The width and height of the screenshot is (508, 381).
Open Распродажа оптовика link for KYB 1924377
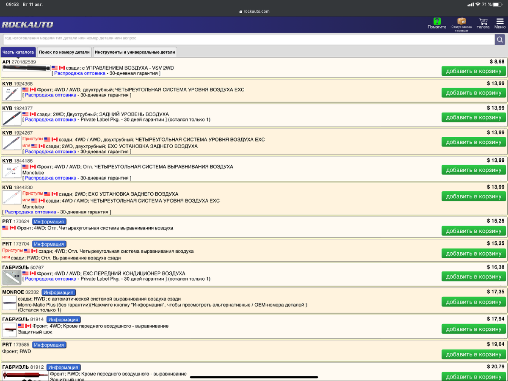pyautogui.click(x=50, y=119)
